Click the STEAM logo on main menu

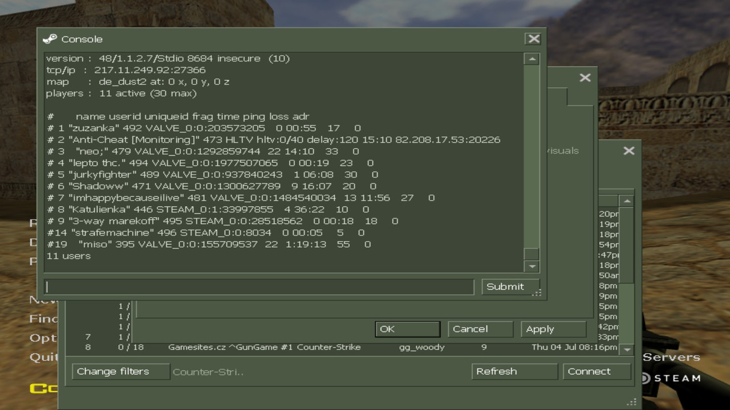(671, 378)
